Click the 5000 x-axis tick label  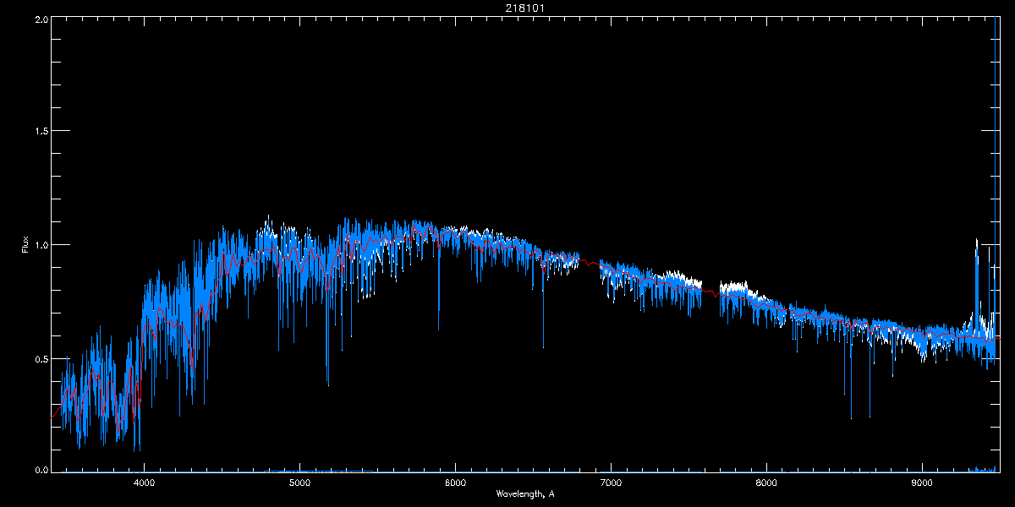299,483
